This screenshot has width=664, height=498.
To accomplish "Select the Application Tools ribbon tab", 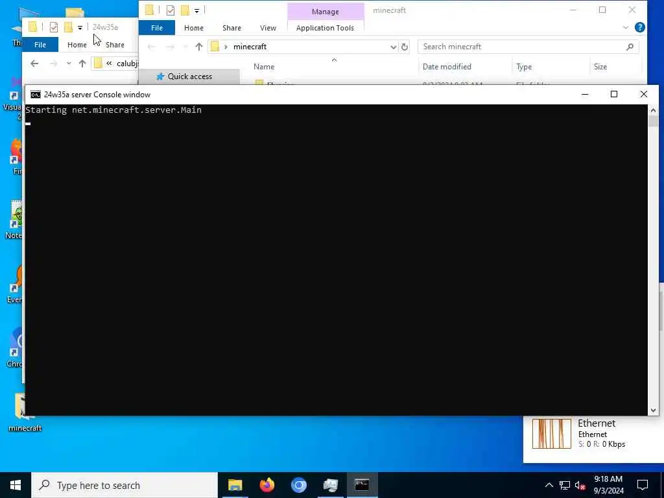I will [x=325, y=28].
